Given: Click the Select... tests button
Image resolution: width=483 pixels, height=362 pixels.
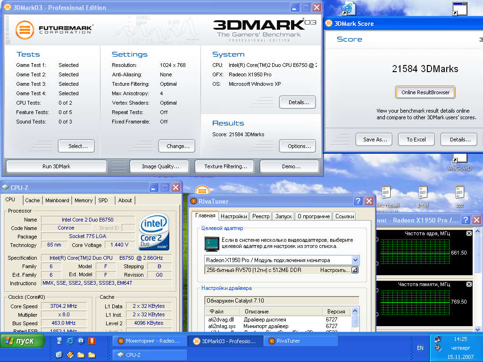Looking at the screenshot, I should pyautogui.click(x=76, y=146).
